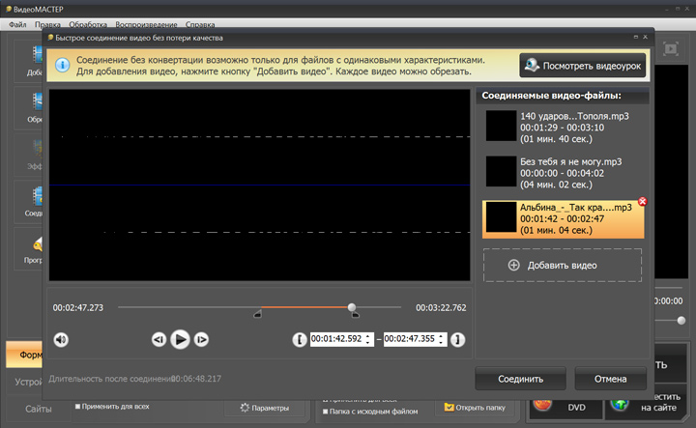Click joined duration value 00:06:48.217
Screen dimensions: 696x428
tap(196, 379)
